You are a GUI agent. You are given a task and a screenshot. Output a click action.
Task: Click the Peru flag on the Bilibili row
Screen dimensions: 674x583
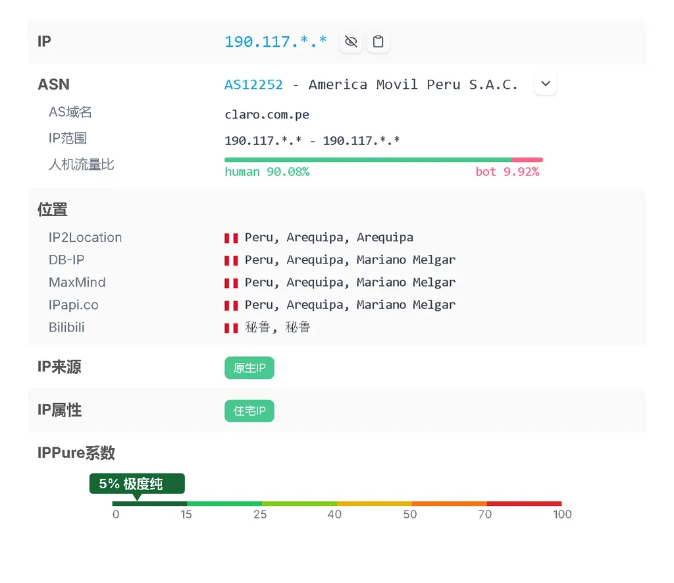tap(230, 327)
